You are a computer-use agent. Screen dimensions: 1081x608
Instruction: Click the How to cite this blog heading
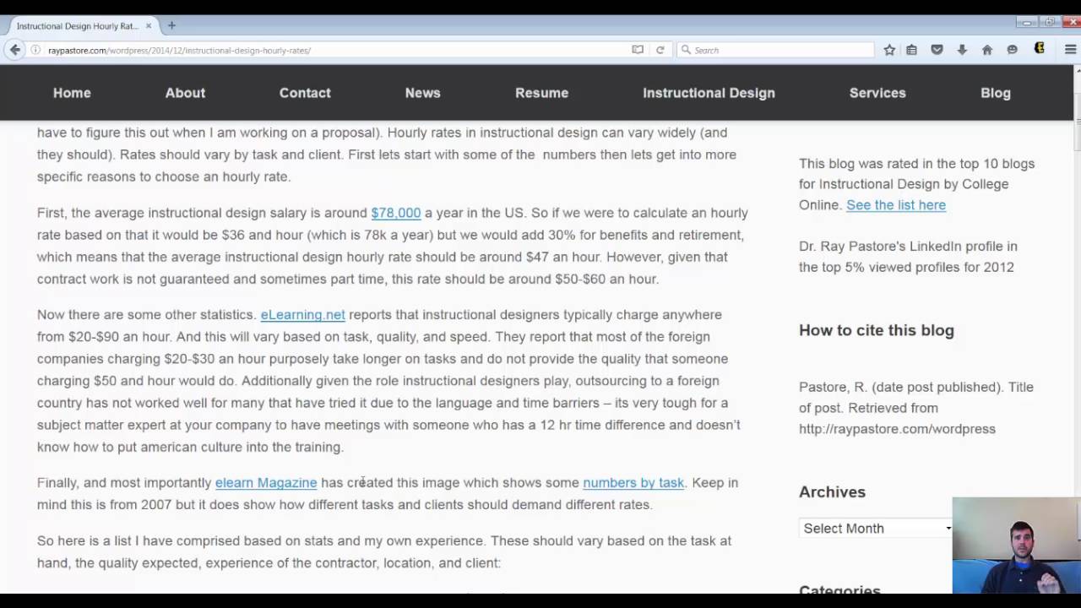coord(876,330)
